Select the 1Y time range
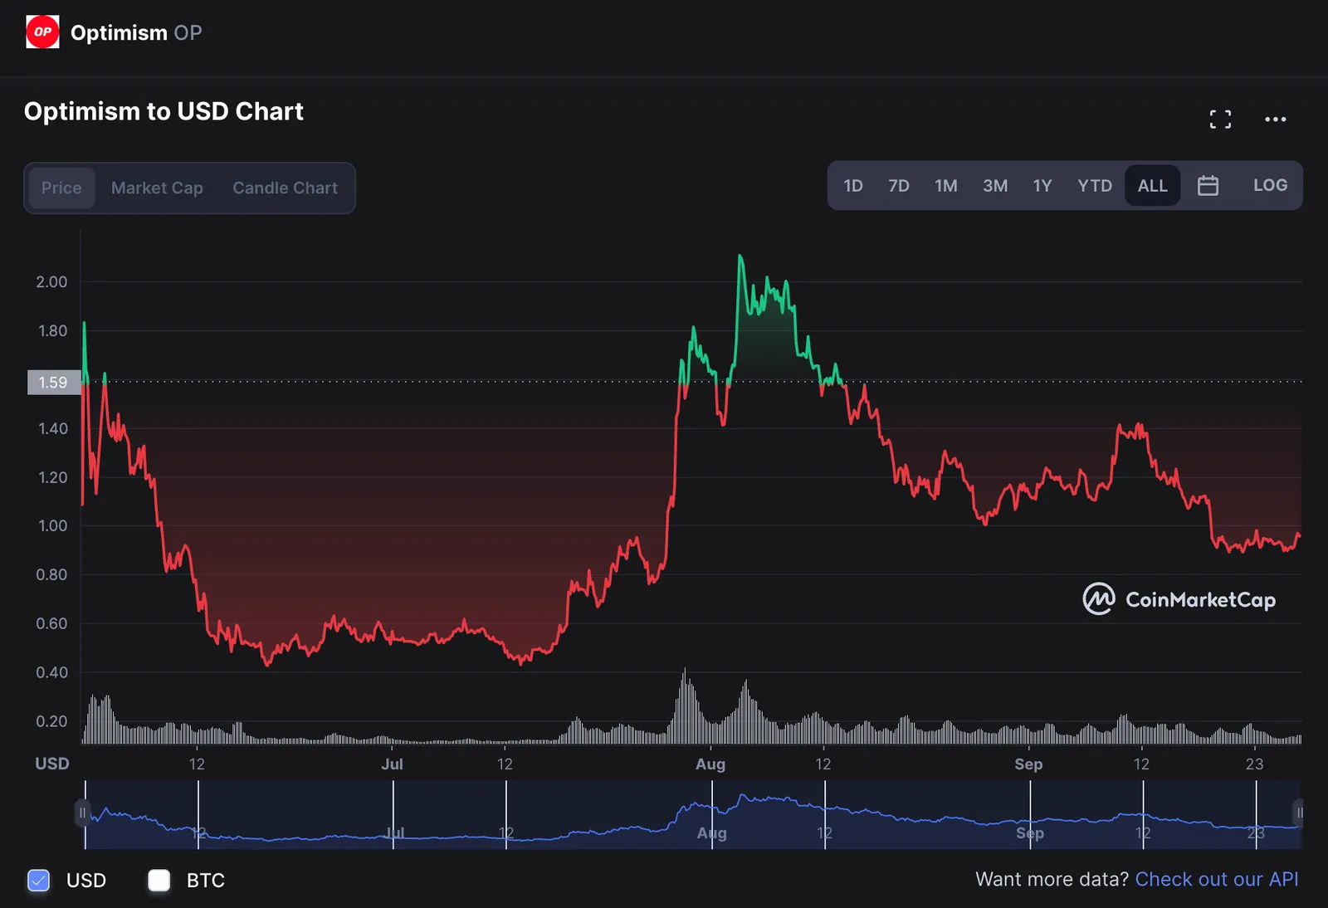 tap(1042, 185)
